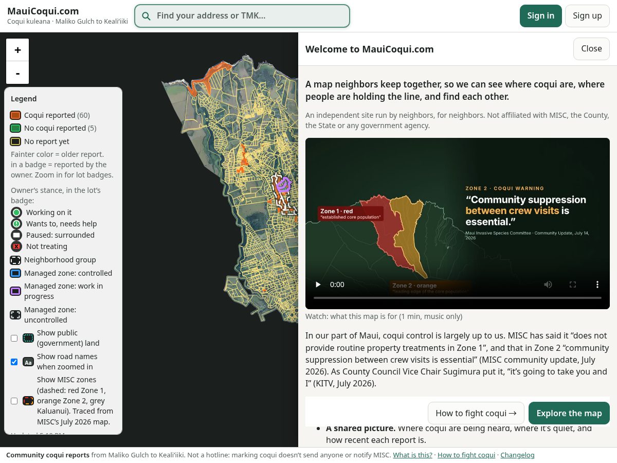Click the purple managed zone marker on map
Viewport: 617px width, 463px height.
coord(283,185)
